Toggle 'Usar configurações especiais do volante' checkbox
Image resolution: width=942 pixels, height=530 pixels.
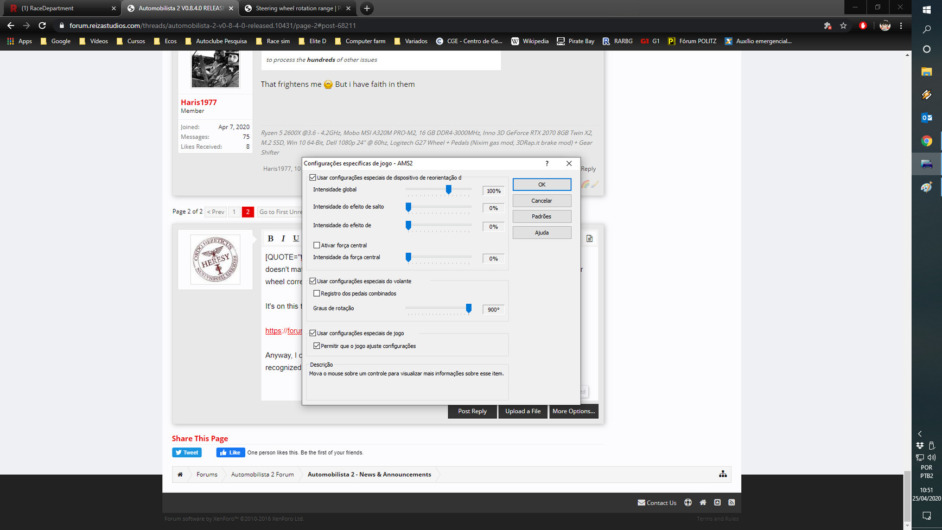tap(313, 281)
